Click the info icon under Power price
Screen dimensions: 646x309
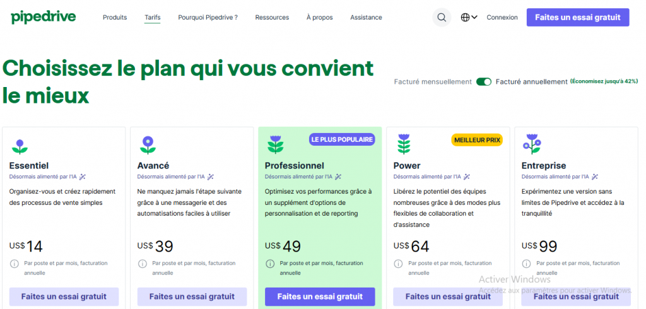coord(399,263)
